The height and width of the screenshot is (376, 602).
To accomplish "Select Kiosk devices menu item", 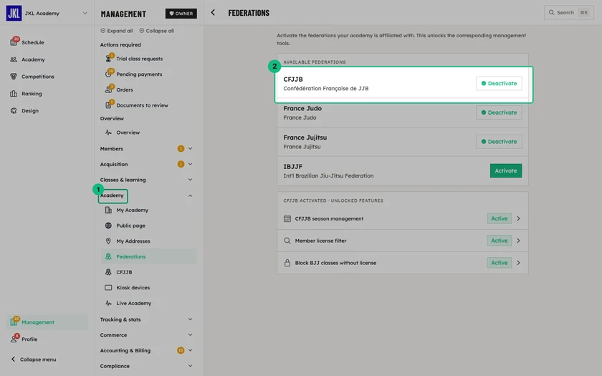I will 148,287.
